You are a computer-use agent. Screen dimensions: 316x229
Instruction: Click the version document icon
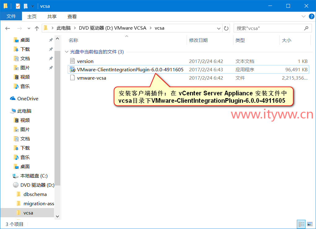pos(72,61)
